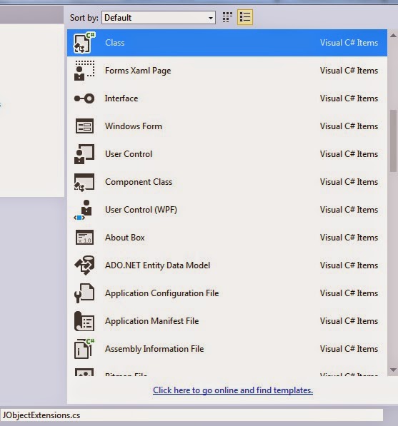Click the template list scroll up arrow

(x=393, y=36)
